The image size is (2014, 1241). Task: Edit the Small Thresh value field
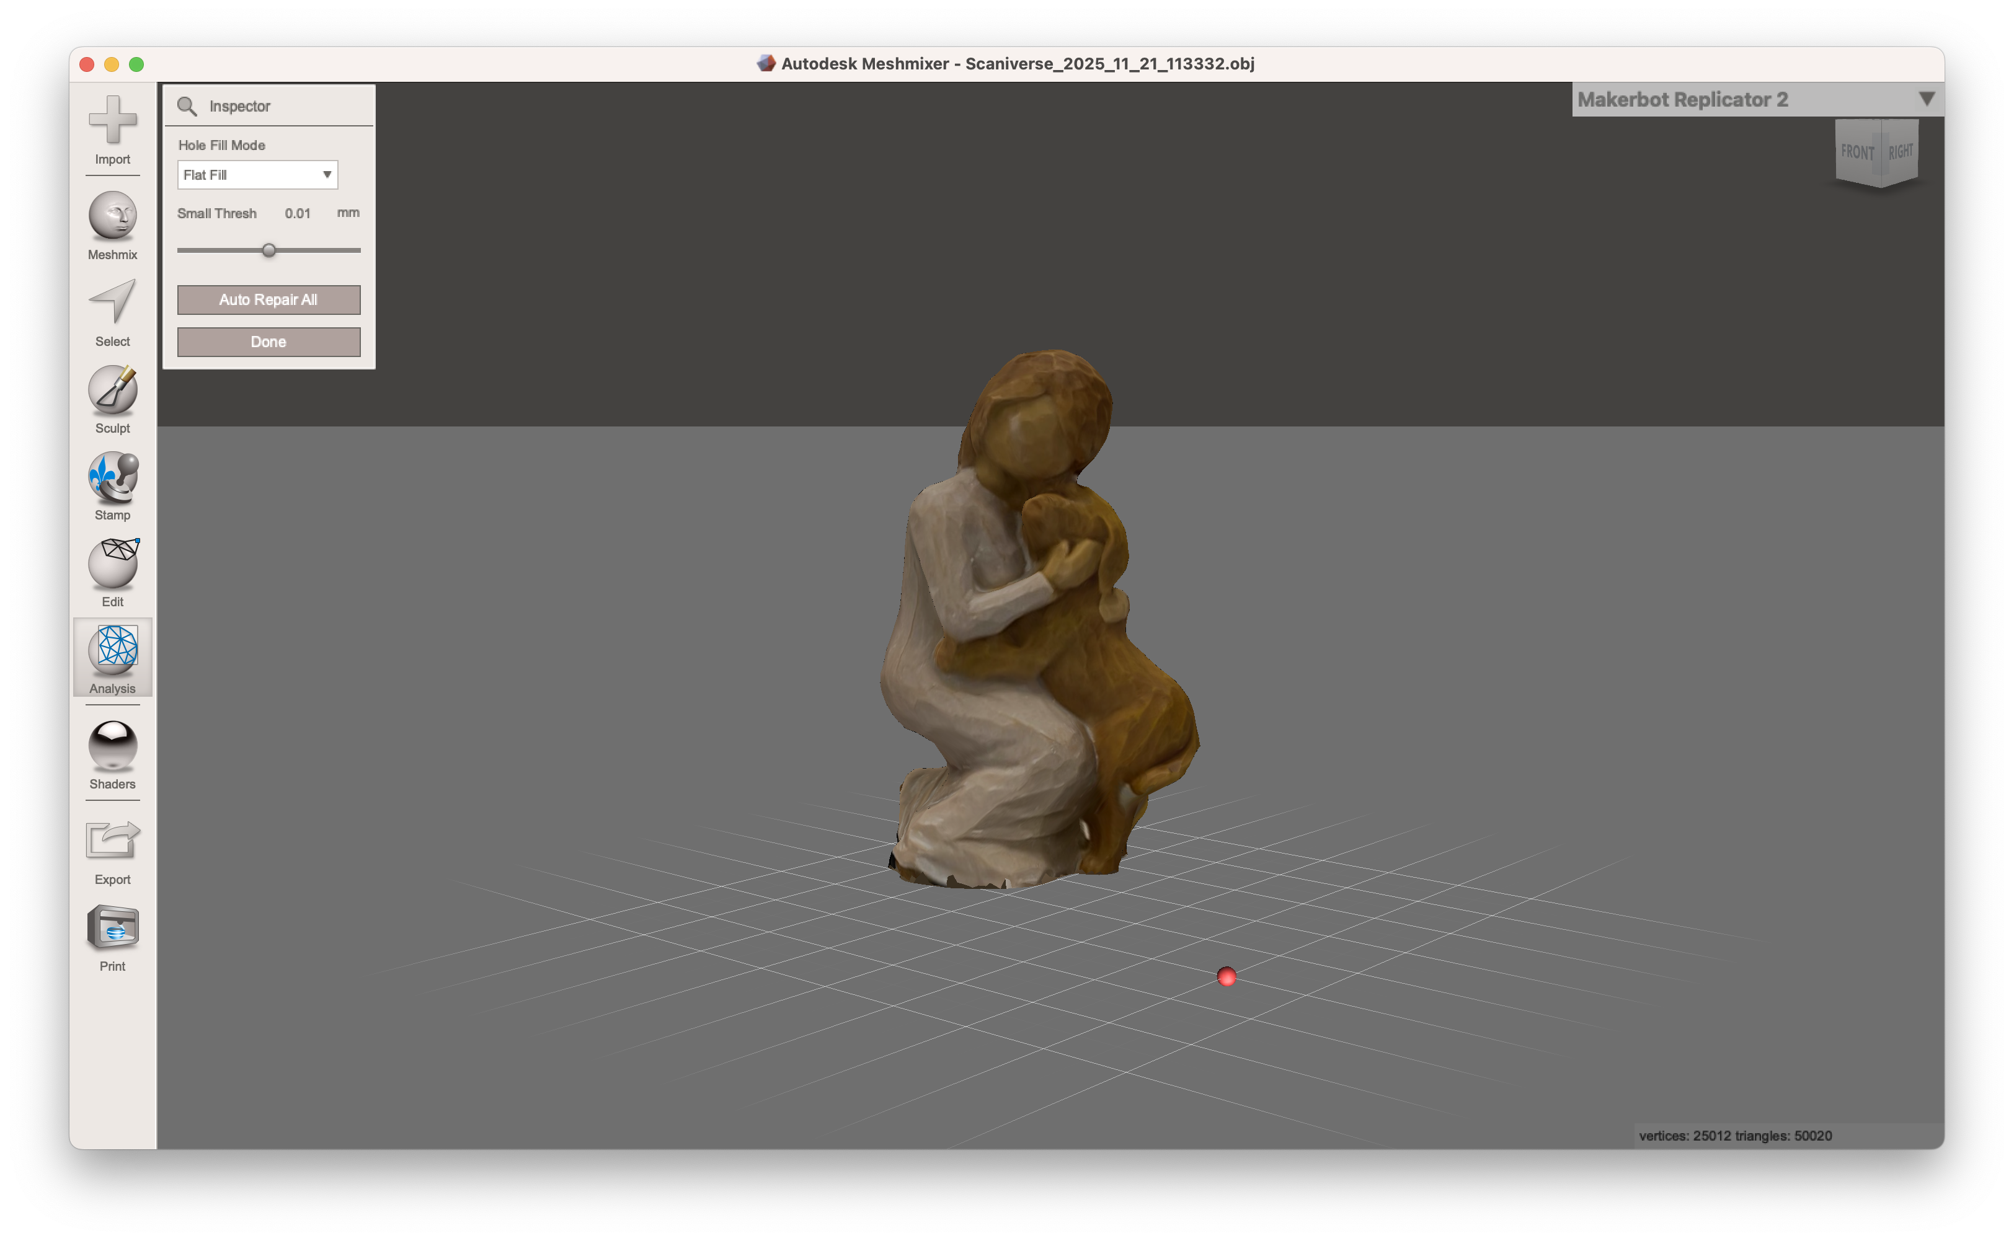coord(297,213)
